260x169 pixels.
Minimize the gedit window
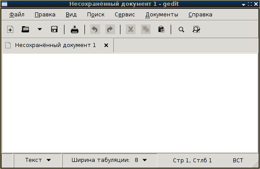click(243, 4)
